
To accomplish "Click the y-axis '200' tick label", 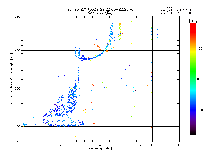I will [x=18, y=88].
